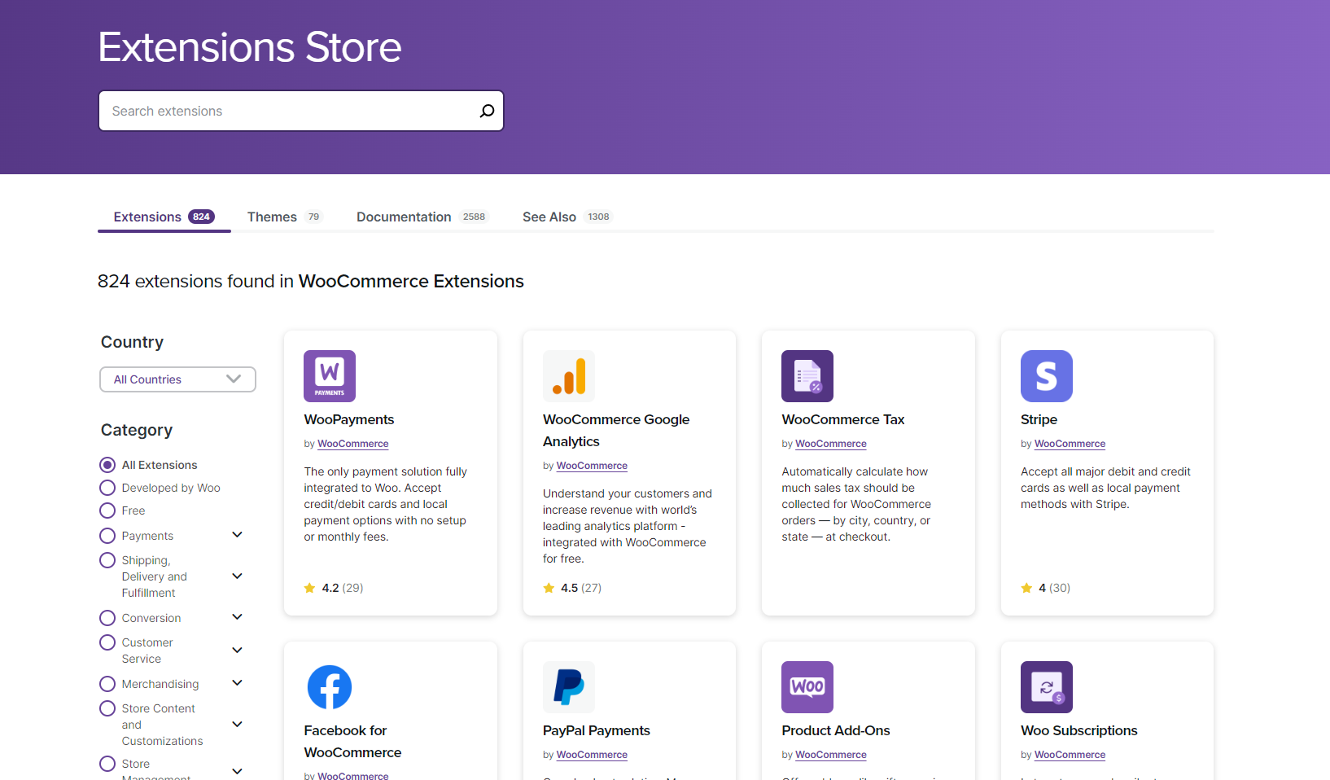Open the Facebook logo icon
Viewport: 1330px width, 780px height.
click(330, 687)
